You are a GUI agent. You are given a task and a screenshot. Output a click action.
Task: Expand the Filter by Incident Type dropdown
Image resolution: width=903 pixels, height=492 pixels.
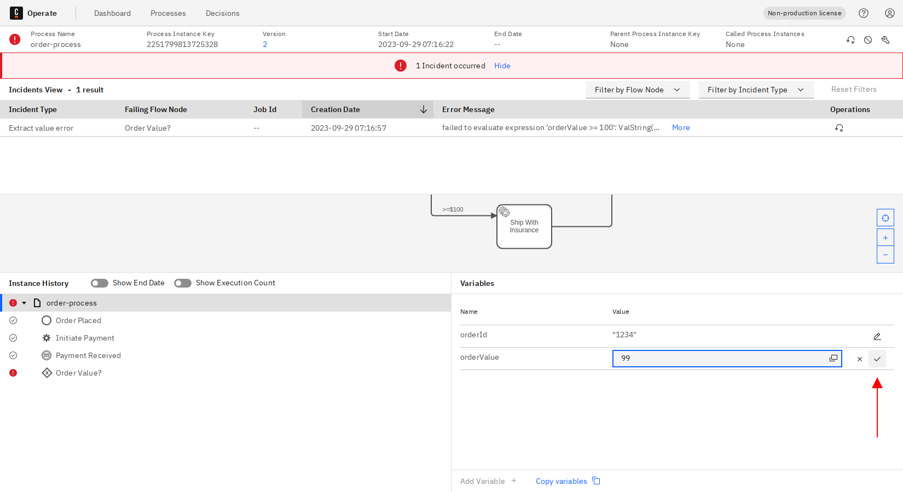click(x=756, y=90)
